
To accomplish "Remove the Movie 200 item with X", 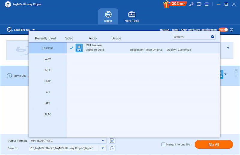I will [x=236, y=70].
